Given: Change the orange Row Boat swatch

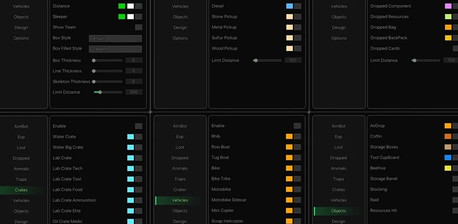Looking at the screenshot, I should tap(289, 147).
